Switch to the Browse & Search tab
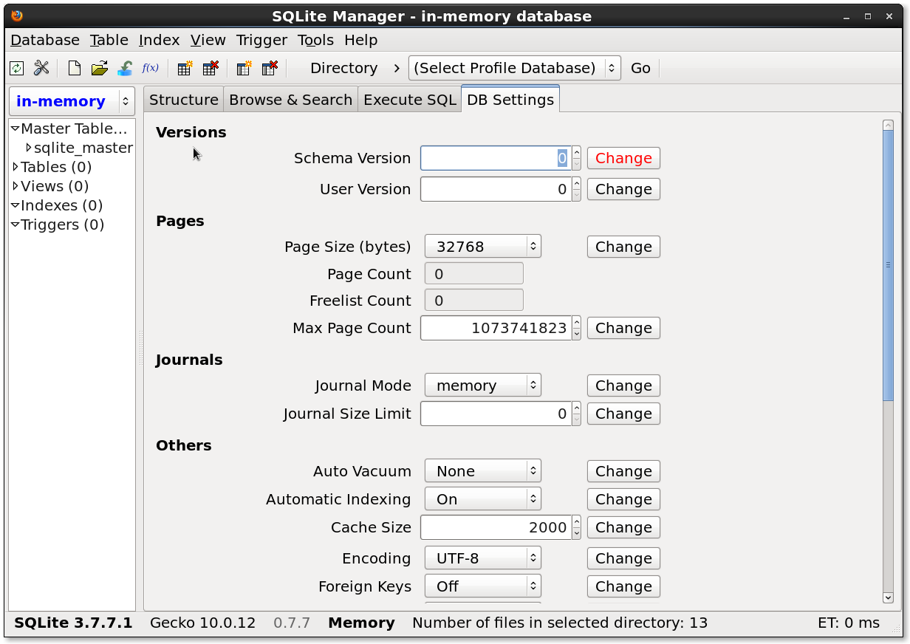910x644 pixels. [291, 100]
